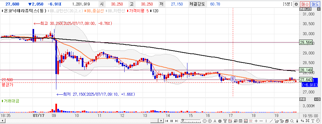The height and width of the screenshot is (124, 322).
Task: Maximize the 거래대금 volume pane
Action: coord(316,100)
